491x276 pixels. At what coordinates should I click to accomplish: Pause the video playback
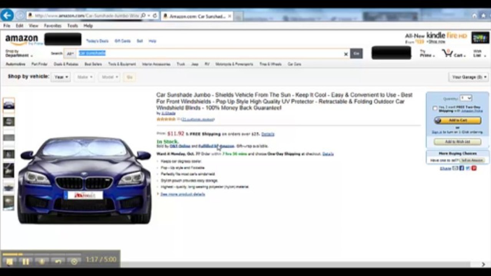(x=26, y=261)
